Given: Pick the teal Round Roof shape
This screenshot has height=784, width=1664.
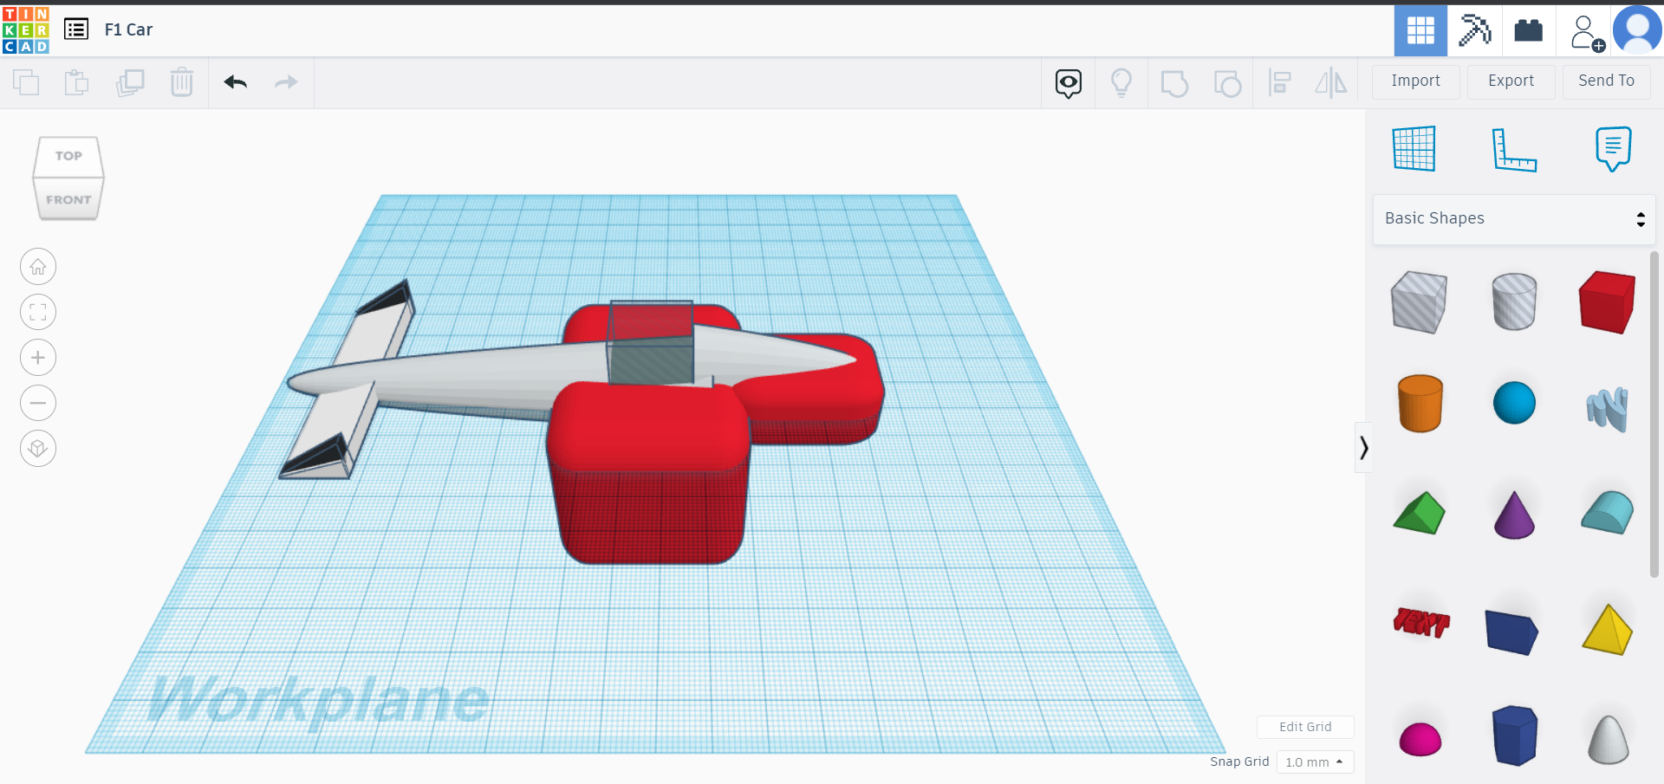Looking at the screenshot, I should (1608, 512).
